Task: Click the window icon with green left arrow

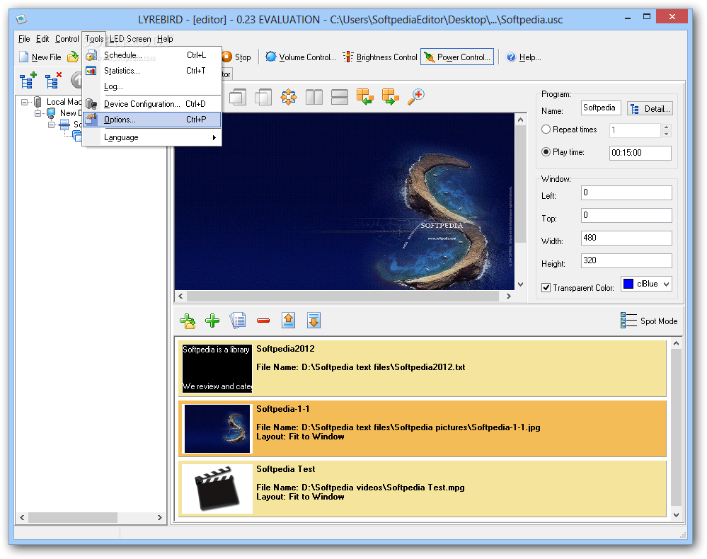Action: (x=364, y=96)
